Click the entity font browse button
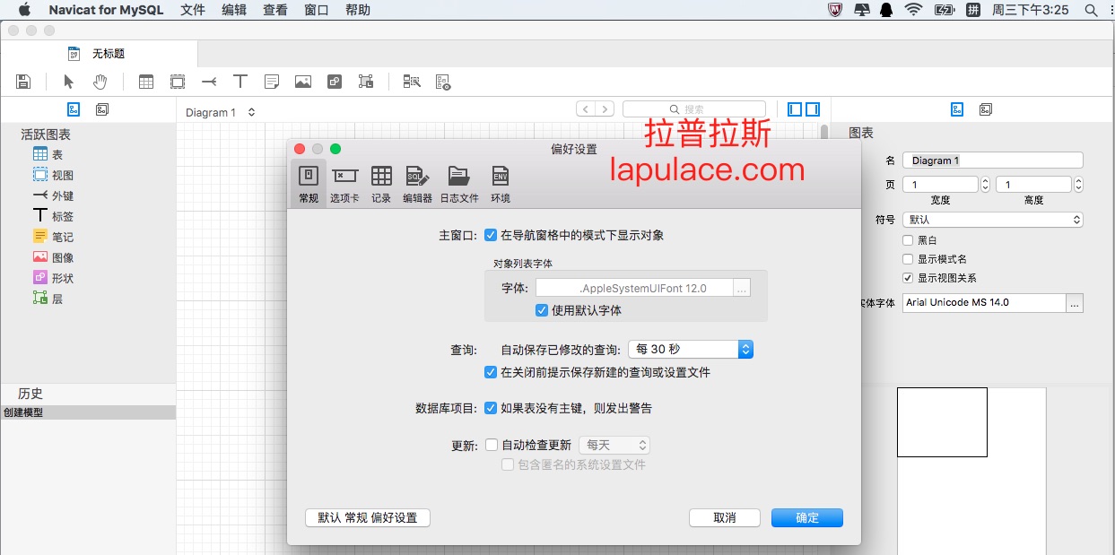 click(x=1075, y=303)
